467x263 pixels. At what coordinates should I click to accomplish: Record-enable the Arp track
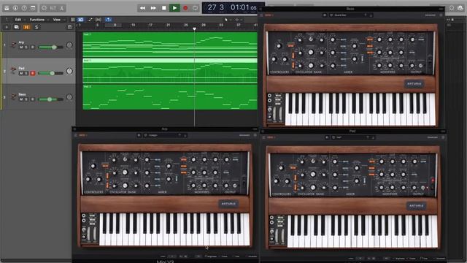(32, 47)
